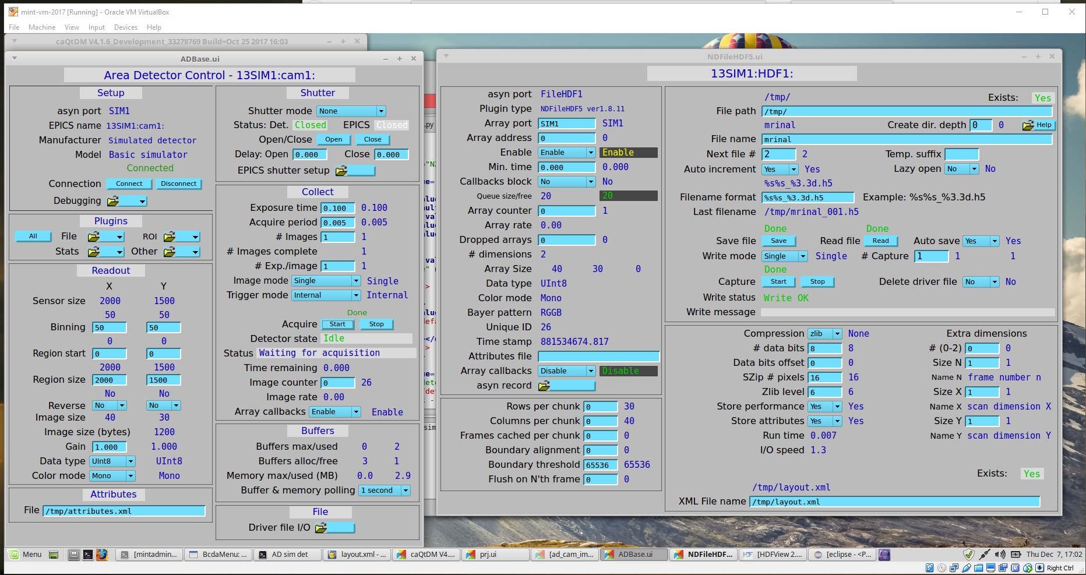The image size is (1086, 575).
Task: Launch Firefox from the panel
Action: (102, 555)
